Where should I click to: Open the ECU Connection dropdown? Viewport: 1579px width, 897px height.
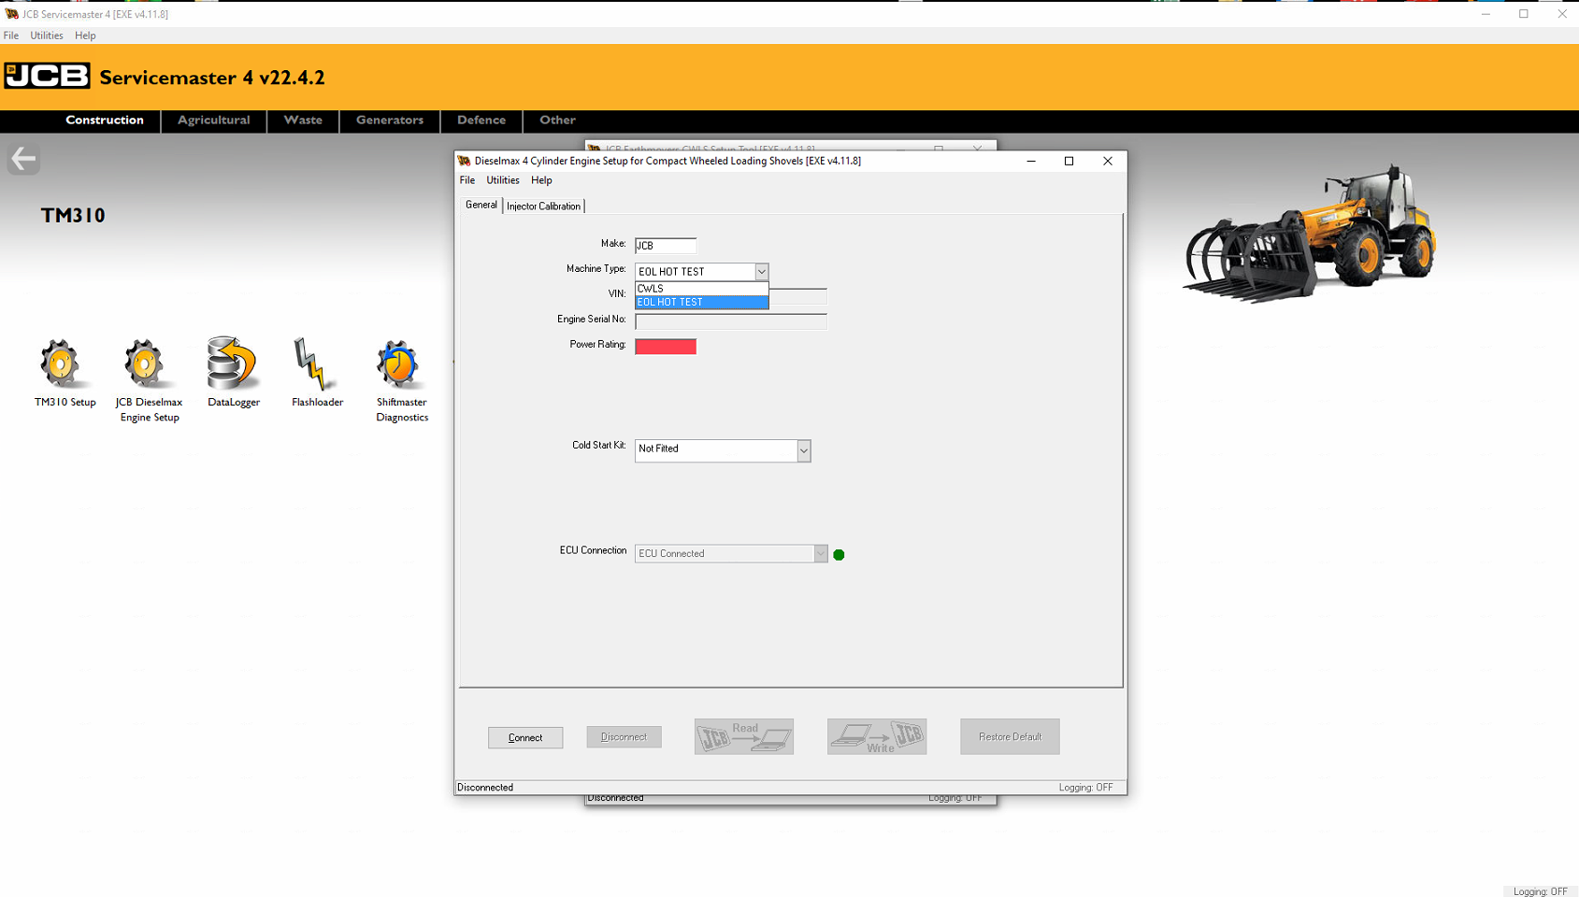(820, 553)
